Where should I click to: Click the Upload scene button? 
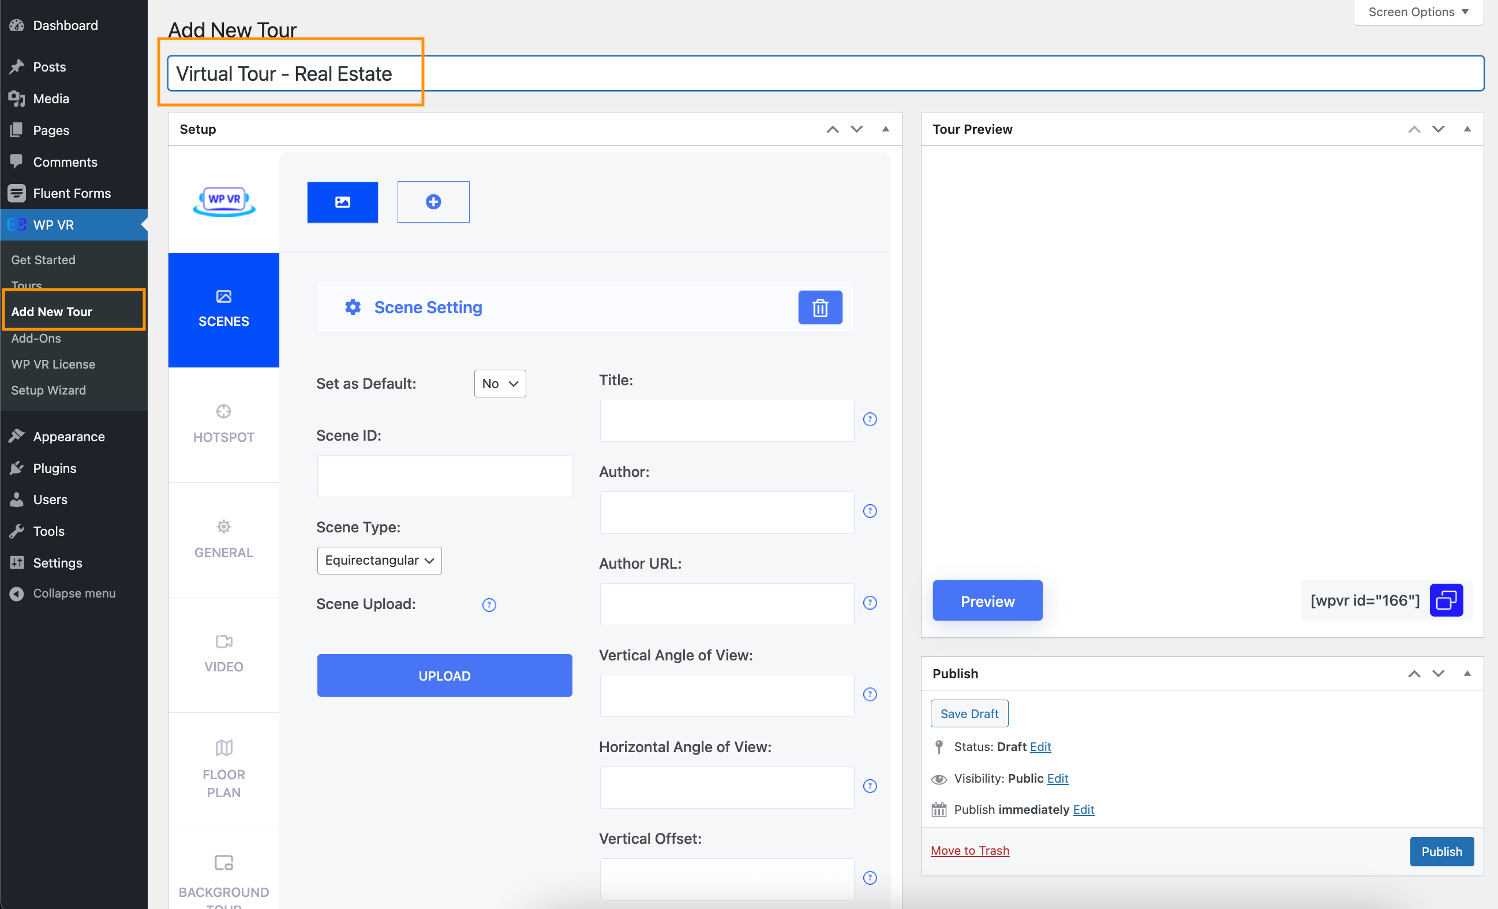tap(444, 675)
